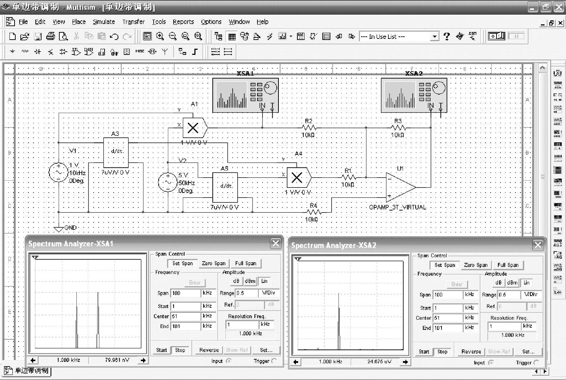Open the In Use List dropdown

(434, 36)
